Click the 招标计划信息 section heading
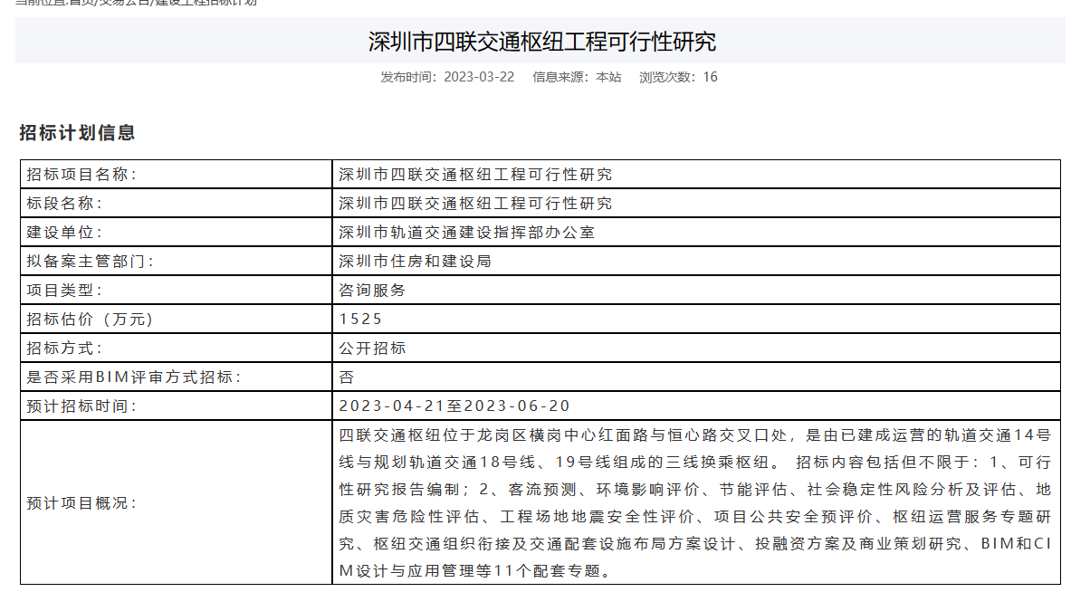Image resolution: width=1071 pixels, height=592 pixels. point(78,133)
